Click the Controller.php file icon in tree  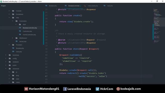coord(20,31)
